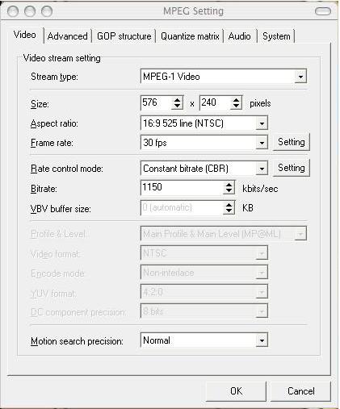Click Setting button beside Frame rate

point(292,142)
